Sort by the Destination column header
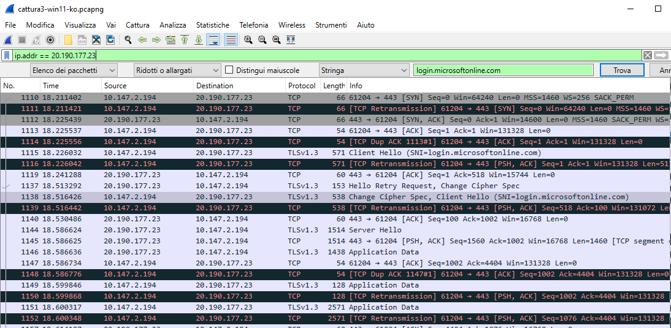 pos(239,86)
